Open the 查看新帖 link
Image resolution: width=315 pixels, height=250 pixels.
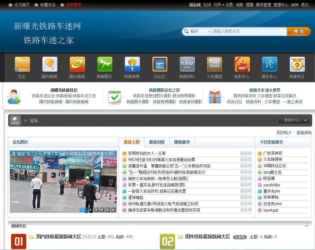[x=304, y=133]
